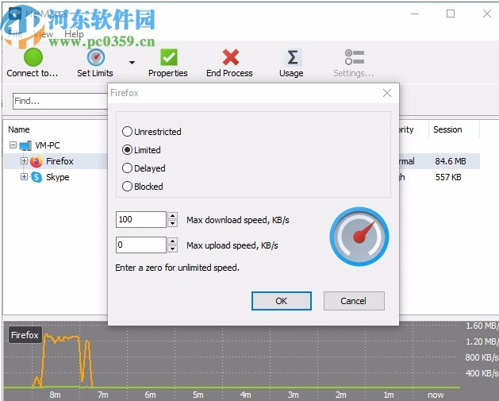
Task: Click the Session column header
Action: 447,129
